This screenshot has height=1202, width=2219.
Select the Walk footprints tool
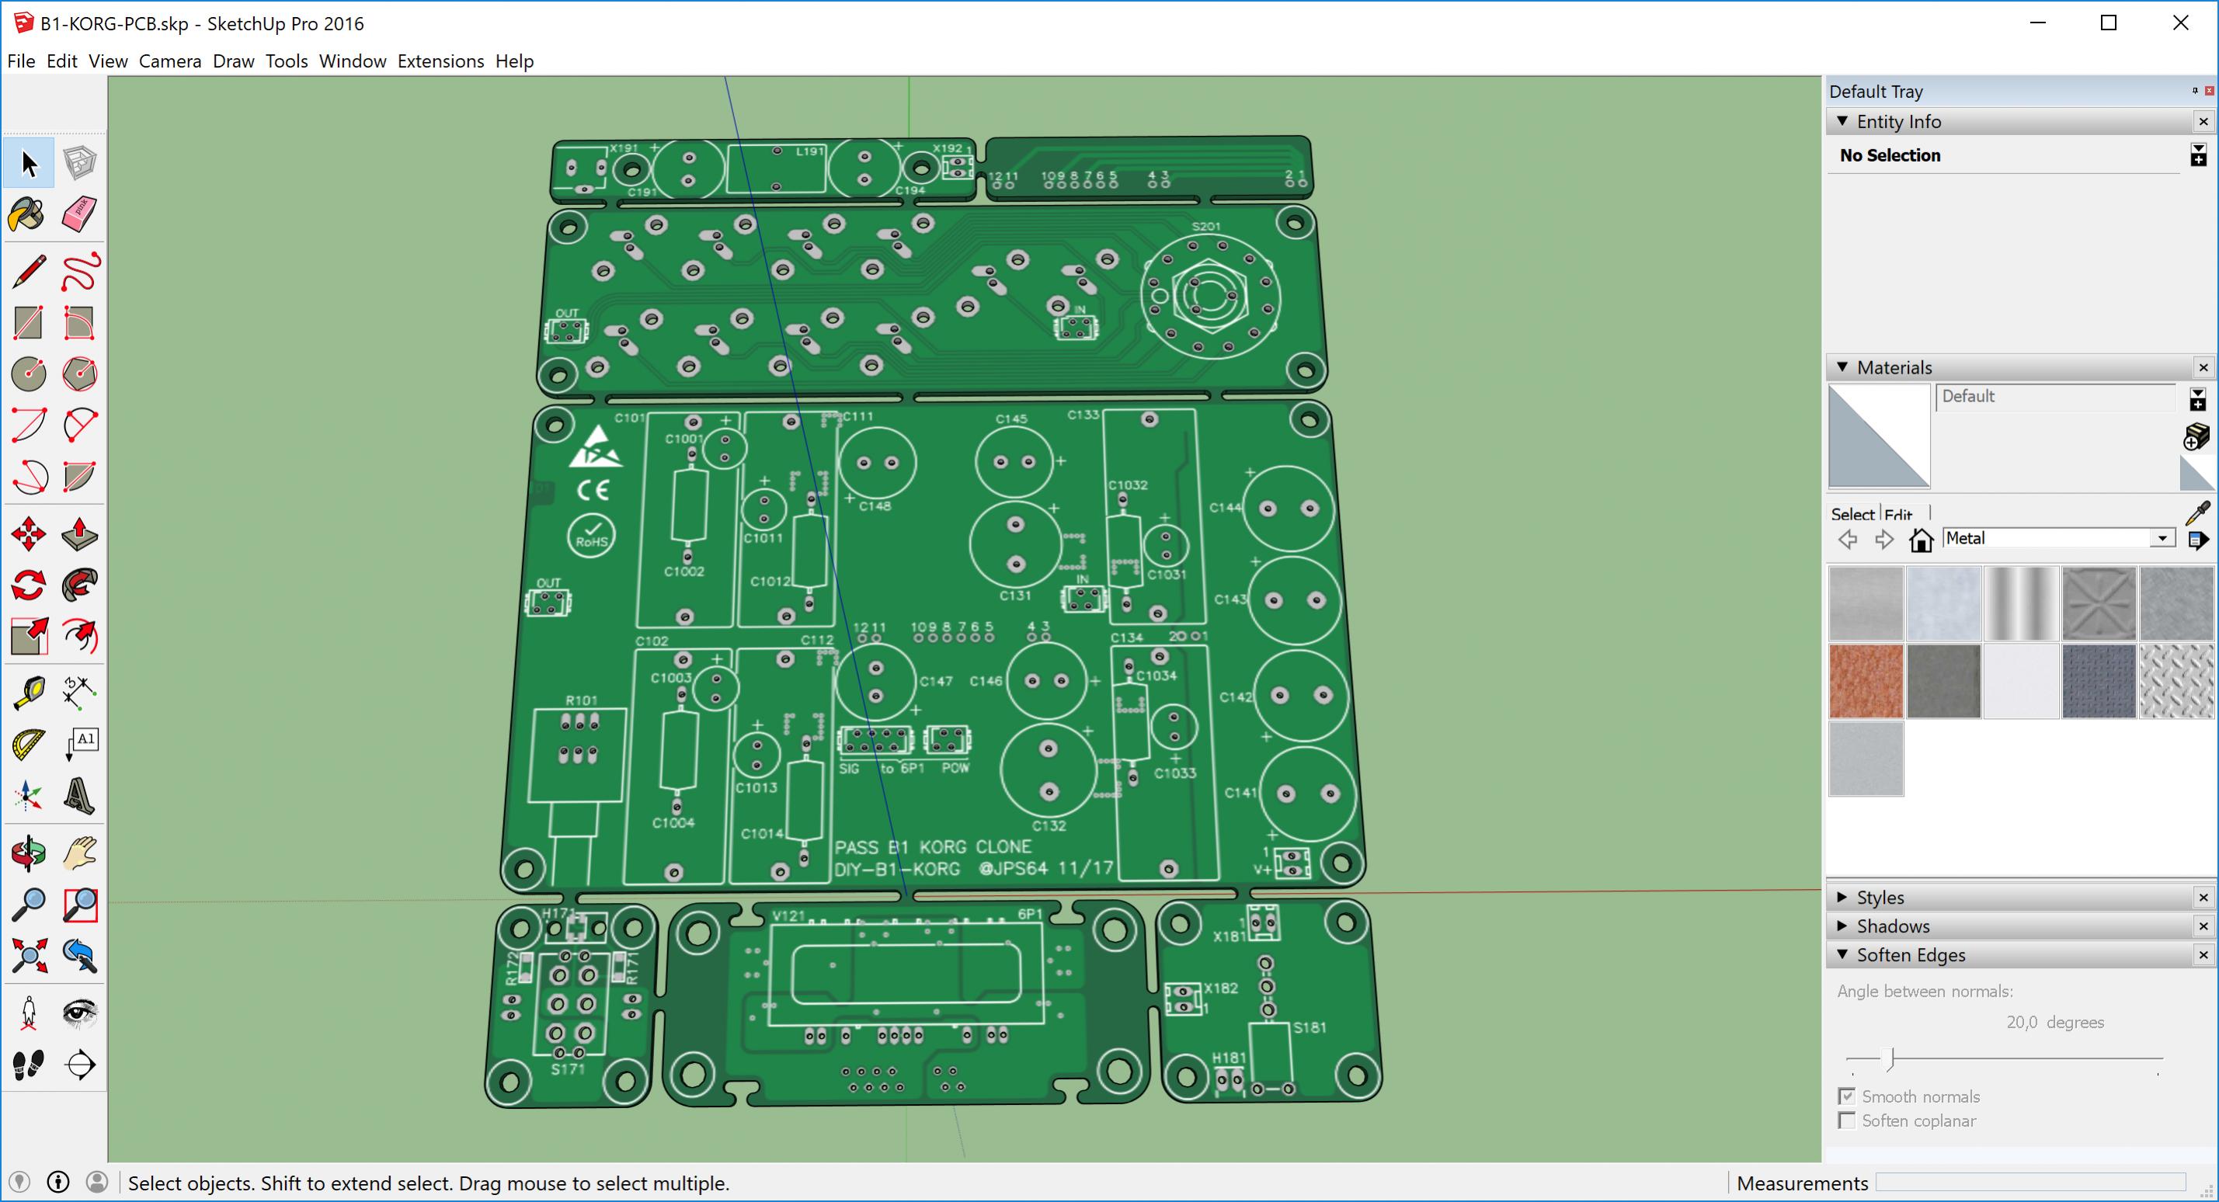click(x=29, y=1065)
